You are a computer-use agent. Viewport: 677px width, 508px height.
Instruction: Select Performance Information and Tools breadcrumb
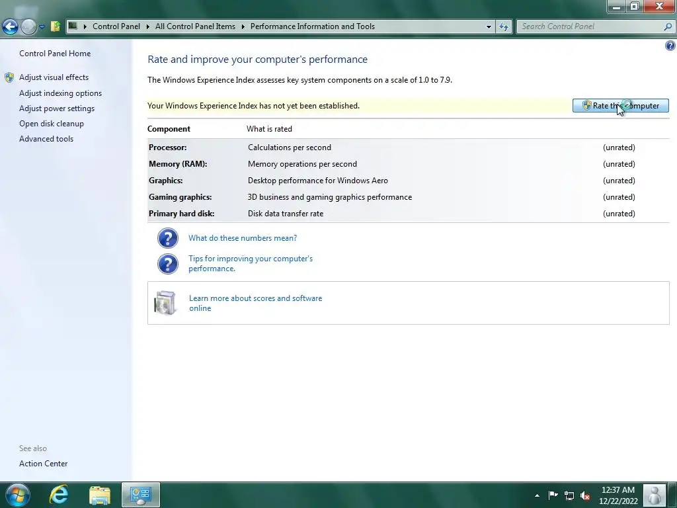click(x=313, y=26)
